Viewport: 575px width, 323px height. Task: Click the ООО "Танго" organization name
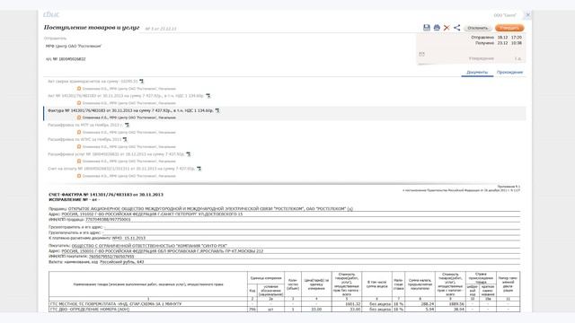[x=505, y=15]
